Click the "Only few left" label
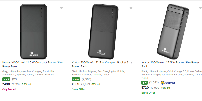 (9, 89)
